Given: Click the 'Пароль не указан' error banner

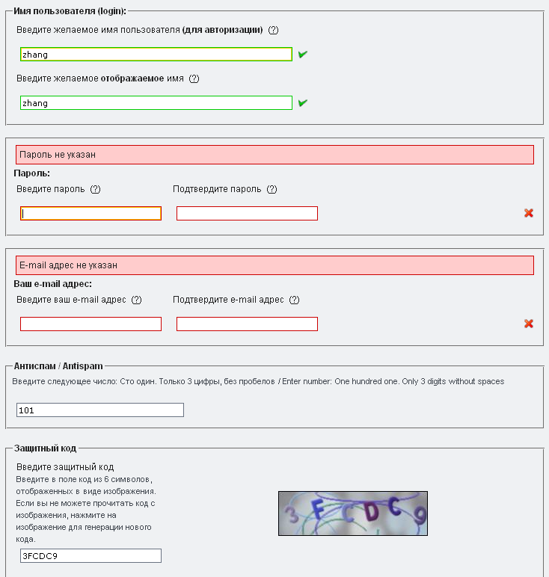Looking at the screenshot, I should click(274, 155).
